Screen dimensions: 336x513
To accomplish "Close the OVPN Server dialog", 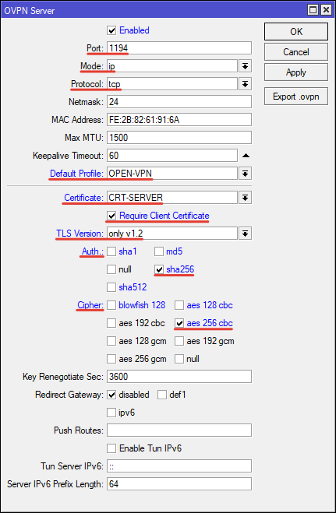I will pos(326,10).
